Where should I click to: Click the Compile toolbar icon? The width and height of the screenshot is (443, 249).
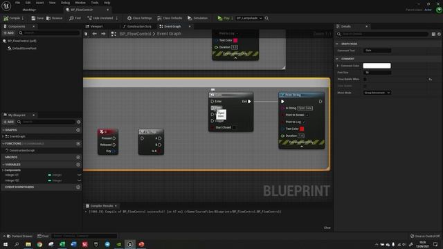[6, 18]
